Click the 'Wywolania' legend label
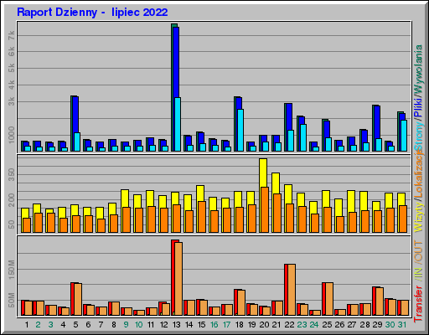Screen dimensions: 429x335 click(x=418, y=69)
